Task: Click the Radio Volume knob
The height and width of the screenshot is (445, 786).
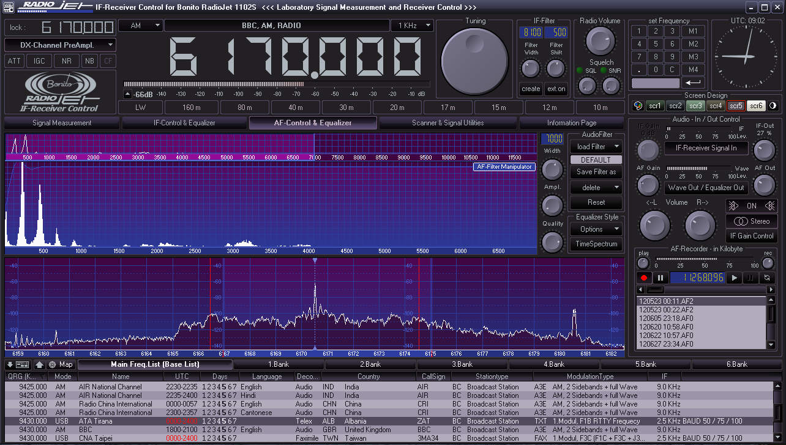Action: (600, 40)
